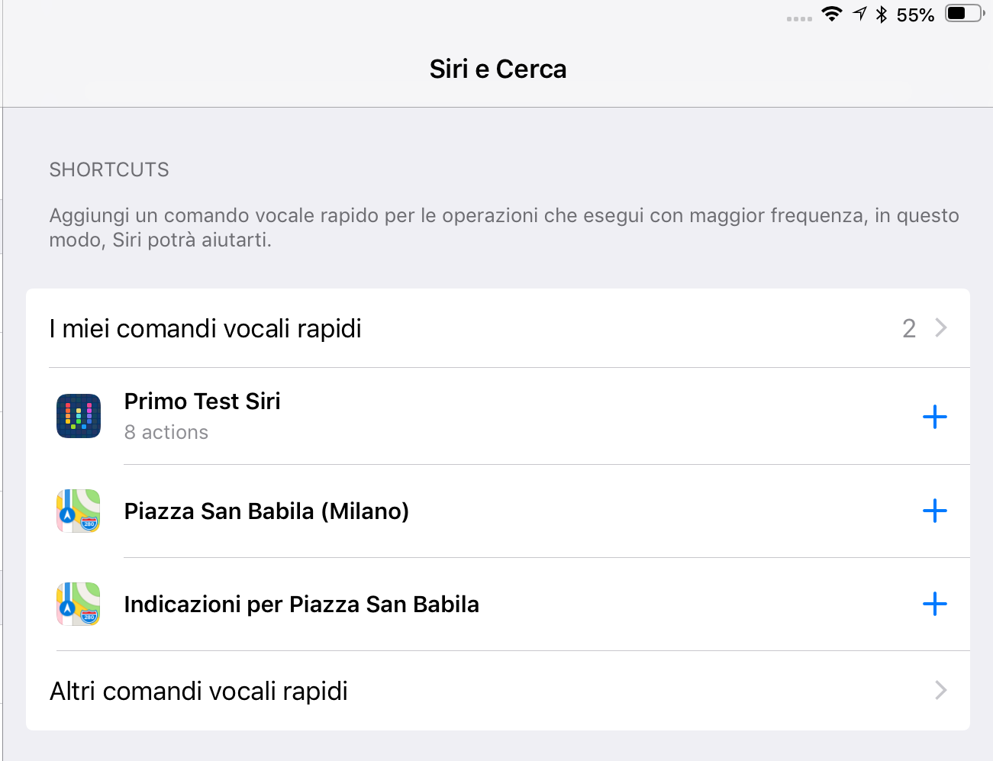Add Indicazioni per Piazza San Babila shortcut
This screenshot has height=761, width=993.
click(934, 605)
